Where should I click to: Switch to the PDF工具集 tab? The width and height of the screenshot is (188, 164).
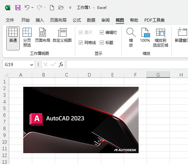pyautogui.click(x=155, y=20)
